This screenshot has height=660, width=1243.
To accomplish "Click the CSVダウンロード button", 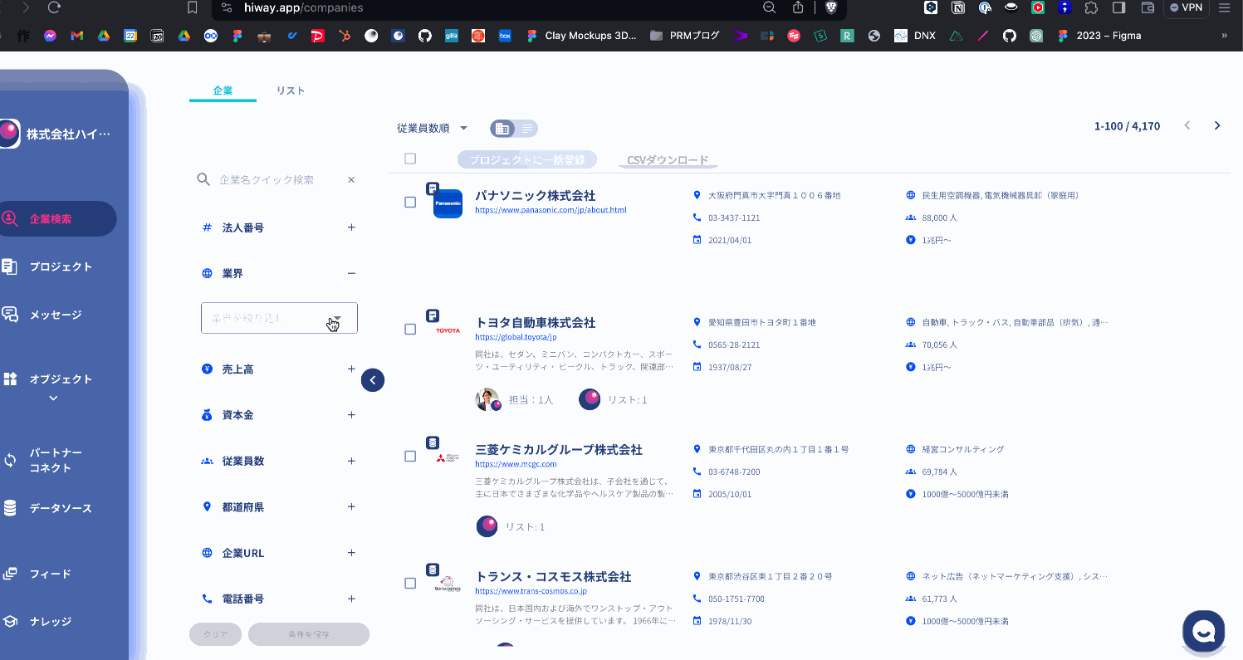I will click(668, 160).
